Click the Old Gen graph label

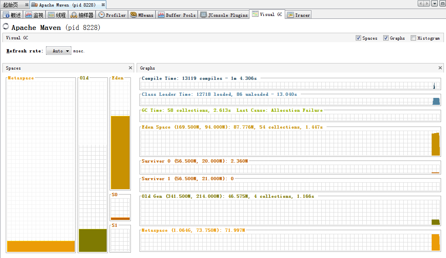pyautogui.click(x=228, y=196)
